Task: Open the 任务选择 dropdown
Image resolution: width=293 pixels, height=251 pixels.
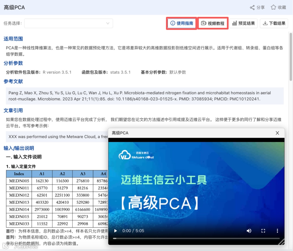Action: (x=69, y=23)
